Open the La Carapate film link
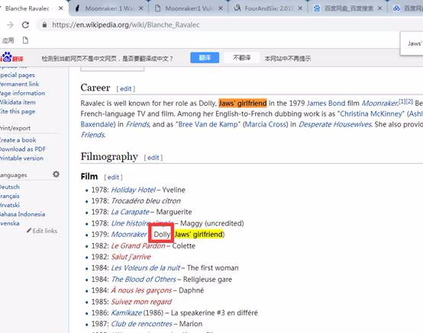Screen dimensions: 423x333 [131, 212]
